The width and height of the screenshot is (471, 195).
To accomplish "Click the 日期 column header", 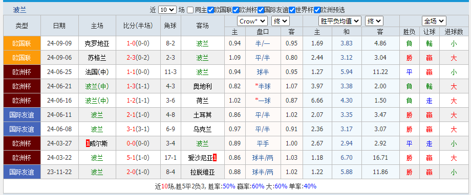I will [59, 26].
